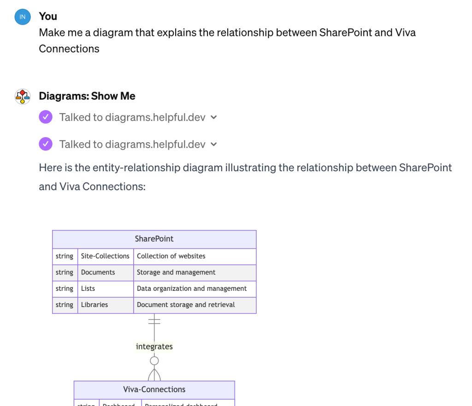Click the Site-Collections attribute row

point(154,256)
